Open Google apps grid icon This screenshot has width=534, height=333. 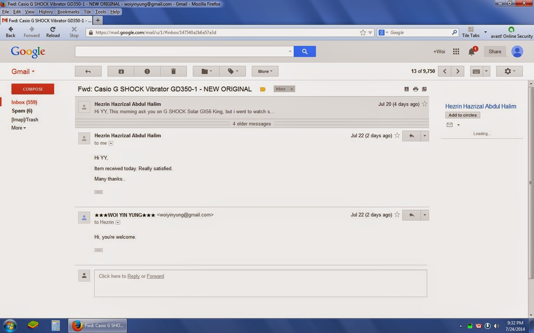pyautogui.click(x=456, y=51)
